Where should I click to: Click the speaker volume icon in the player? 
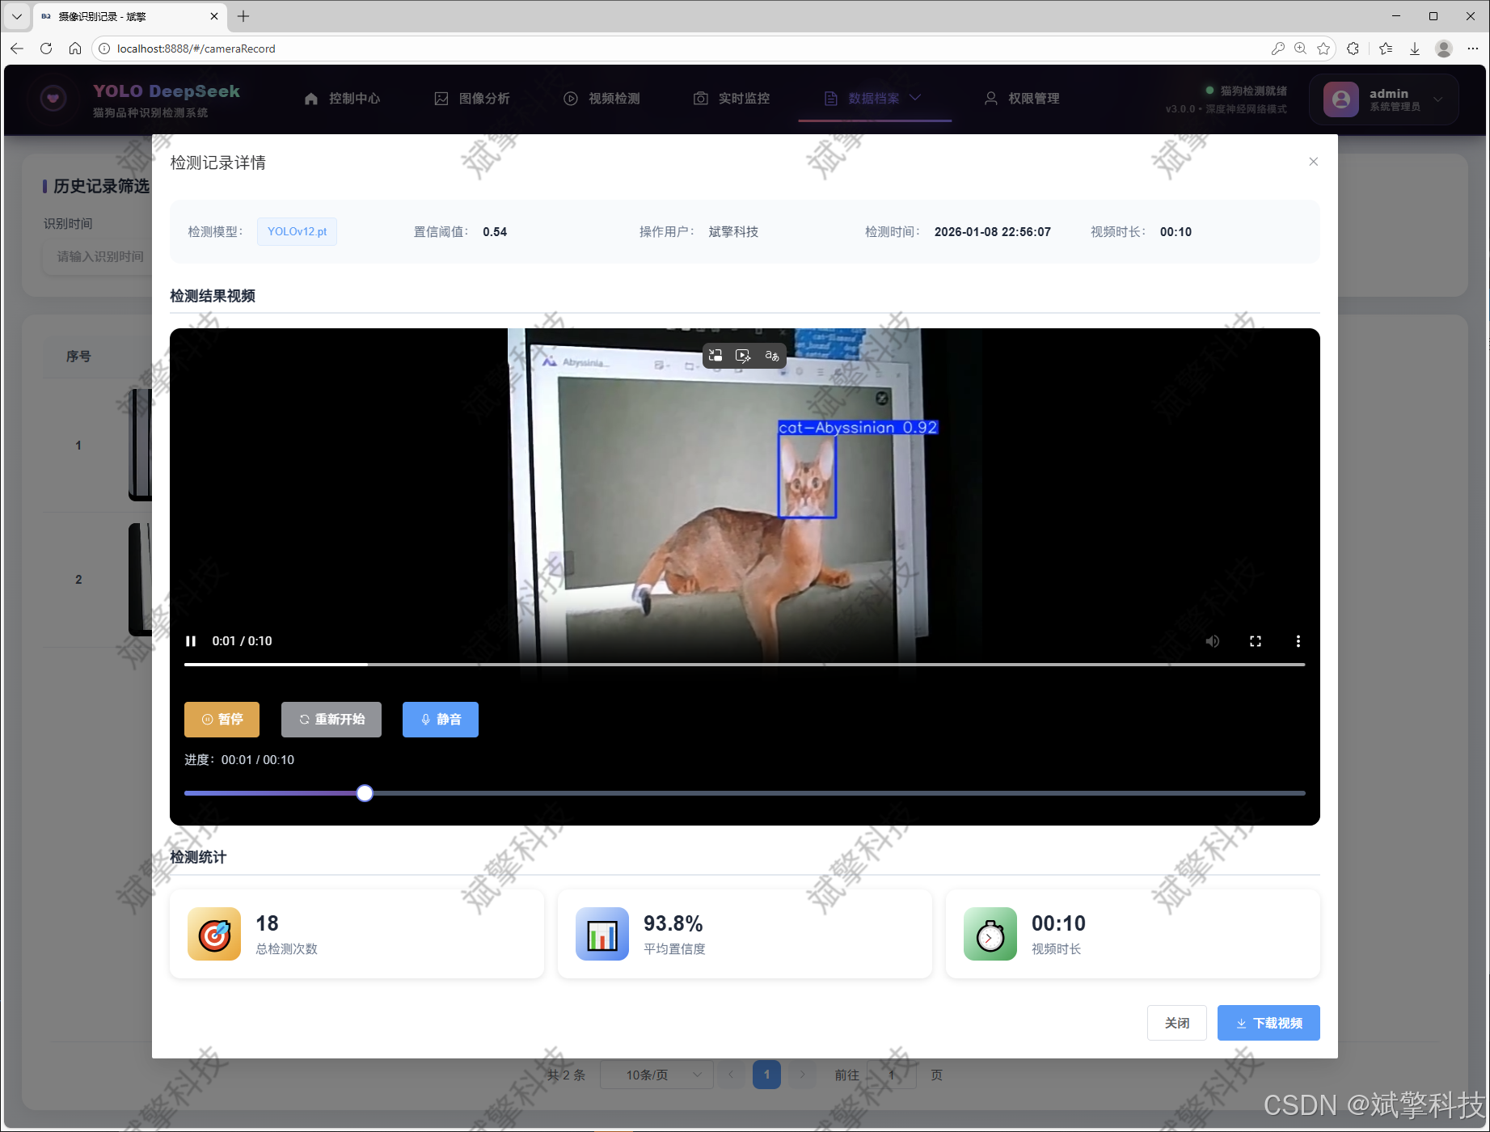[x=1212, y=640]
